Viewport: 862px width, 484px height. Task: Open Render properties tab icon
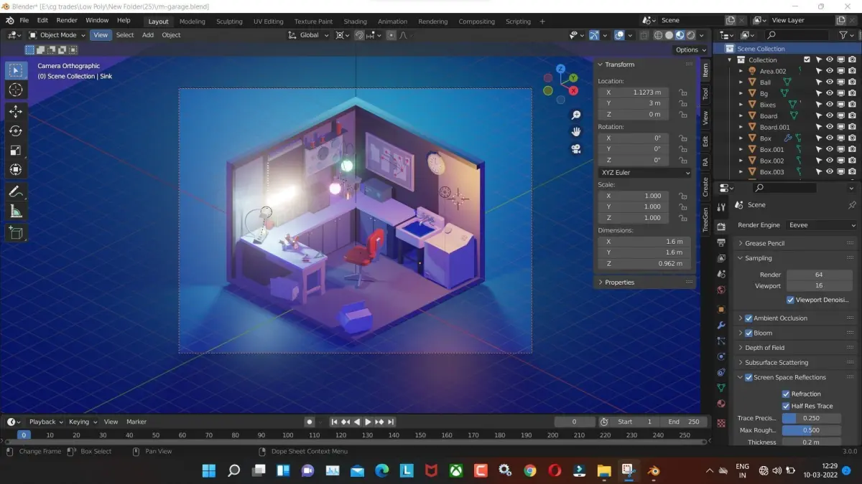(x=721, y=227)
